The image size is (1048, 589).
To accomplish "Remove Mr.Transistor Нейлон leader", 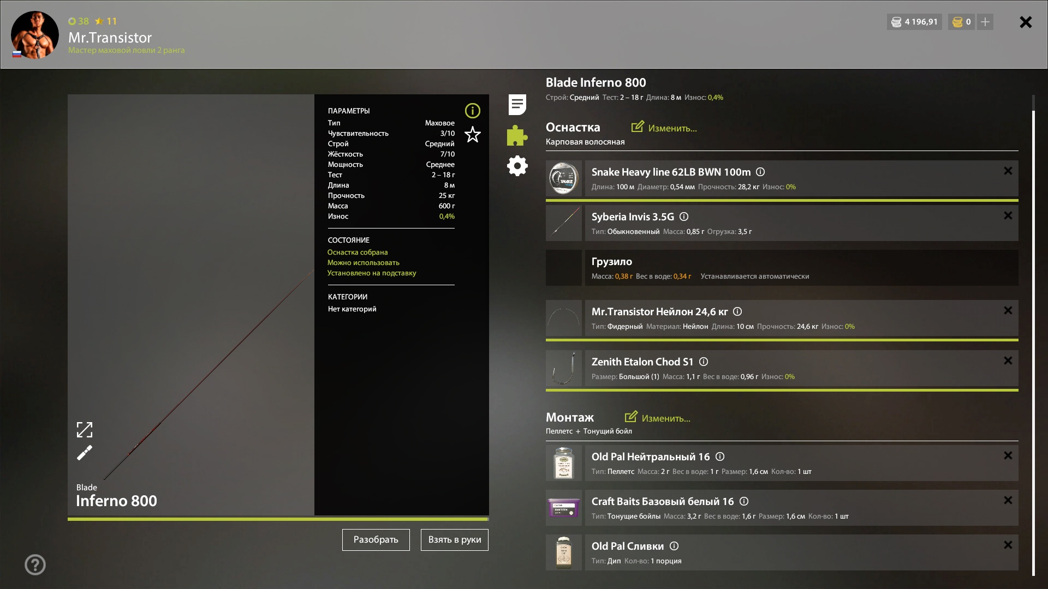I will click(x=1008, y=311).
